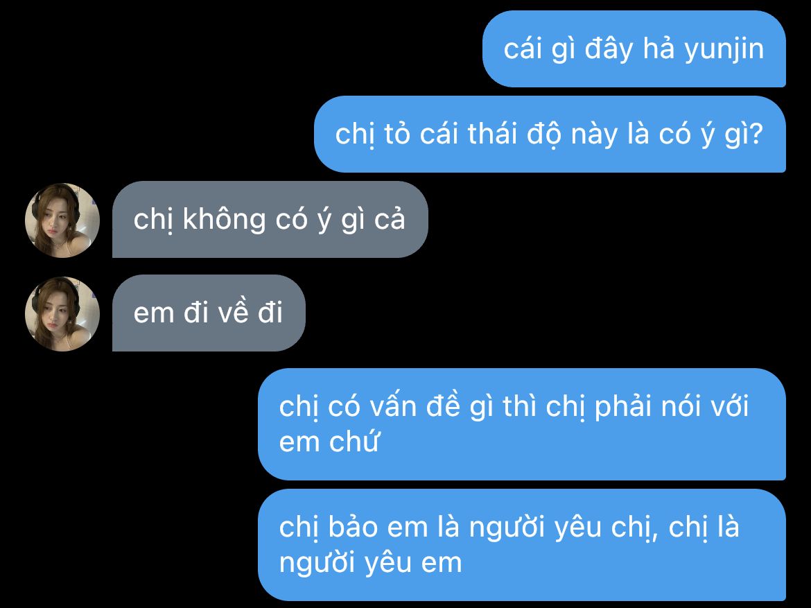The image size is (811, 608).
Task: Click the line "người yêu em" in the last bubble
Action: [x=370, y=564]
